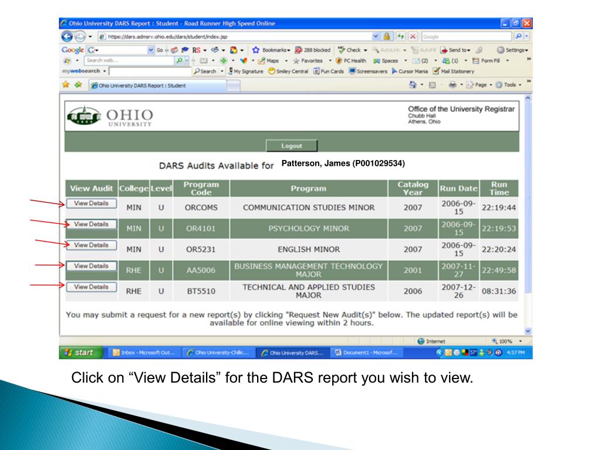This screenshot has height=450, width=601.
Task: Open Google toolbar Settings
Action: point(512,50)
